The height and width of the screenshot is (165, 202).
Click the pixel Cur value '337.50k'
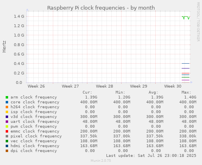(89, 136)
